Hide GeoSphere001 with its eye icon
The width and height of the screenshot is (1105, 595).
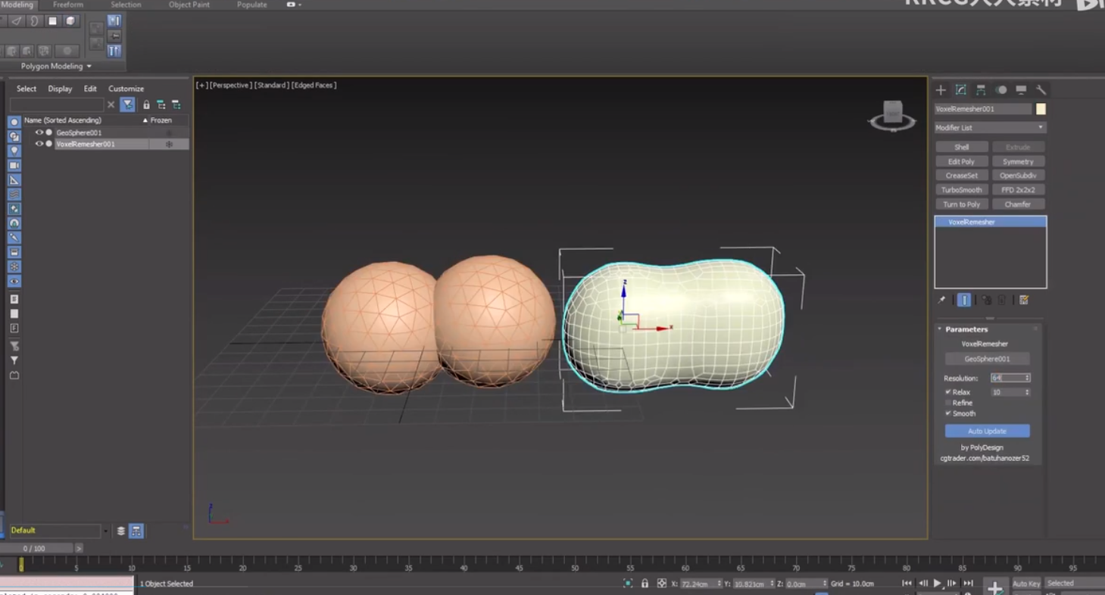(39, 132)
